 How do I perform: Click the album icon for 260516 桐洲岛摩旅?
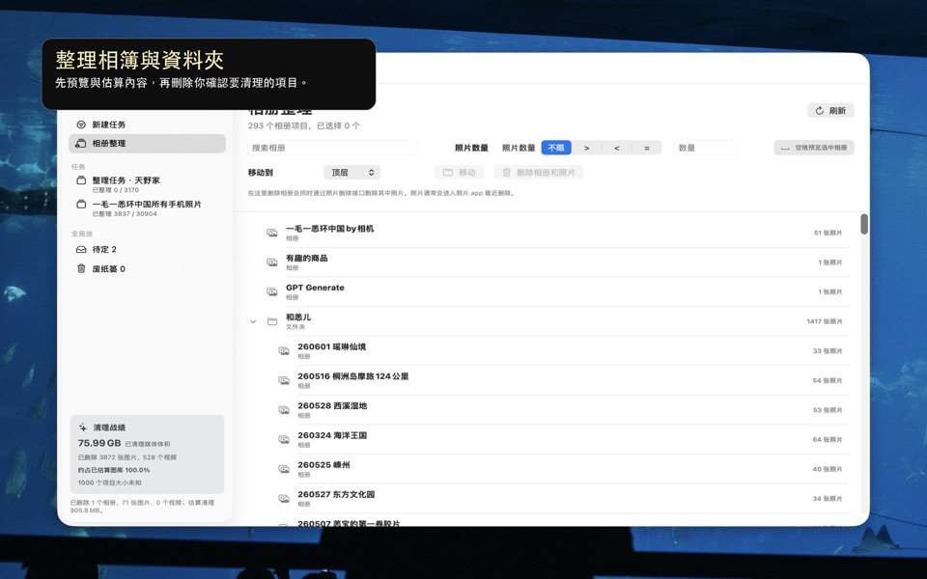pyautogui.click(x=284, y=380)
